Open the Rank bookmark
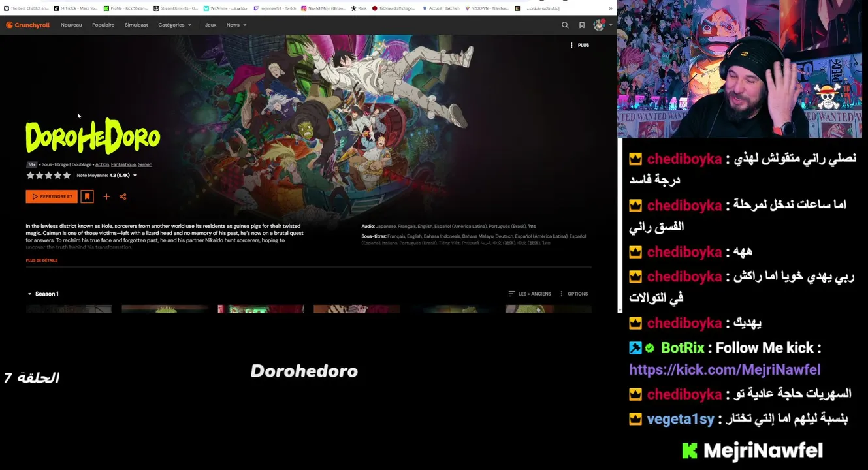 click(359, 8)
